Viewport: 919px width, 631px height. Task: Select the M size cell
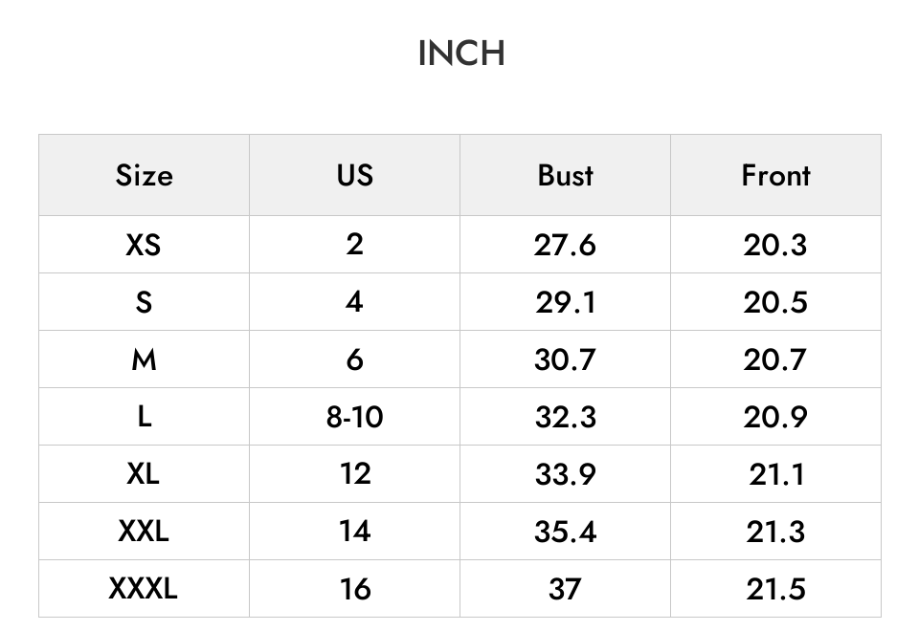(145, 359)
